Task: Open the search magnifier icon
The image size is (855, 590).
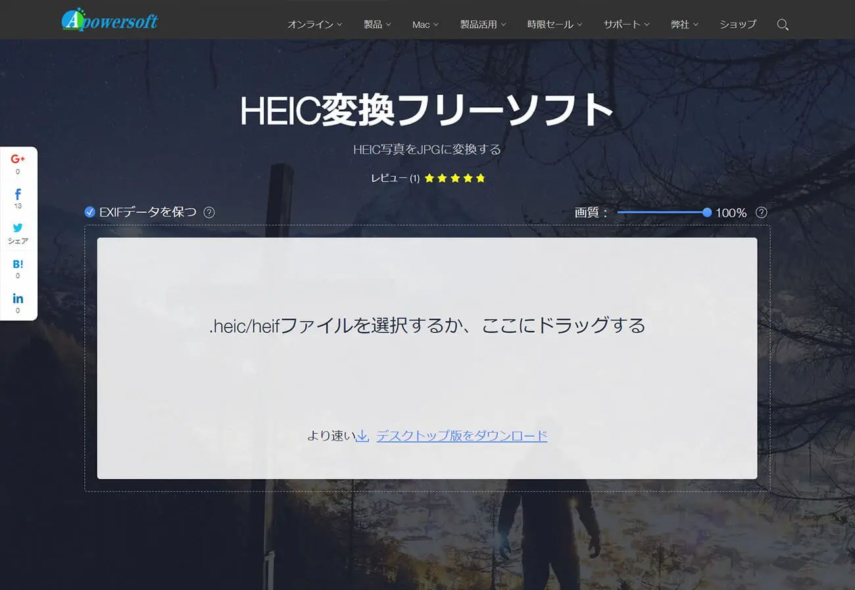Action: click(783, 24)
